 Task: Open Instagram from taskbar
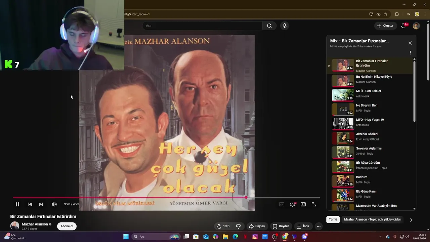tap(255, 237)
